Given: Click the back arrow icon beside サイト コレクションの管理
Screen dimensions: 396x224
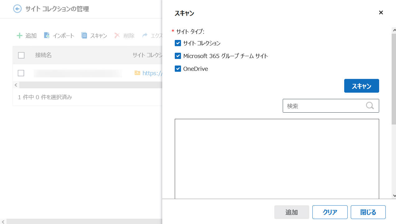Looking at the screenshot, I should coord(17,9).
